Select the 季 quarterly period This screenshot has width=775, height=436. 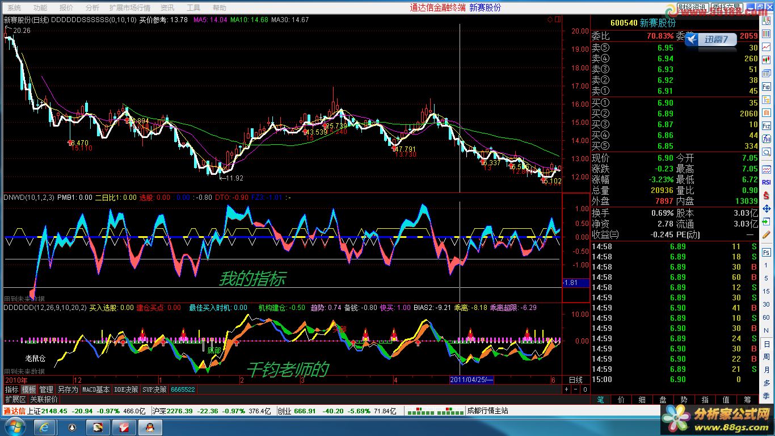[766, 396]
